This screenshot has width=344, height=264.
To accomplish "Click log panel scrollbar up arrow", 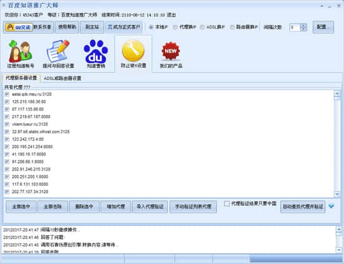I will [339, 229].
